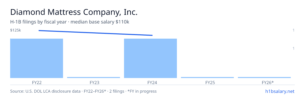Click the H-1B filings subtitle text
305x101 pixels.
point(70,22)
